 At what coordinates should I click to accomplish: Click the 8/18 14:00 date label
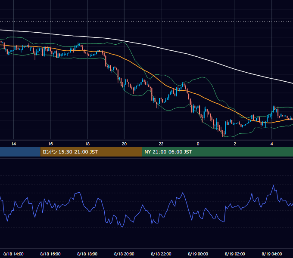click(13, 254)
